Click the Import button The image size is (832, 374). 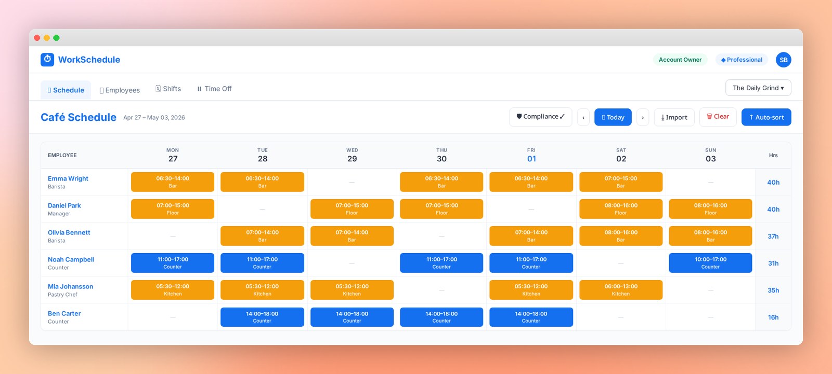click(674, 117)
